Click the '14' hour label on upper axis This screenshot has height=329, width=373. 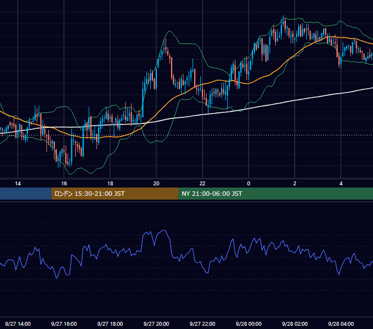pyautogui.click(x=18, y=184)
